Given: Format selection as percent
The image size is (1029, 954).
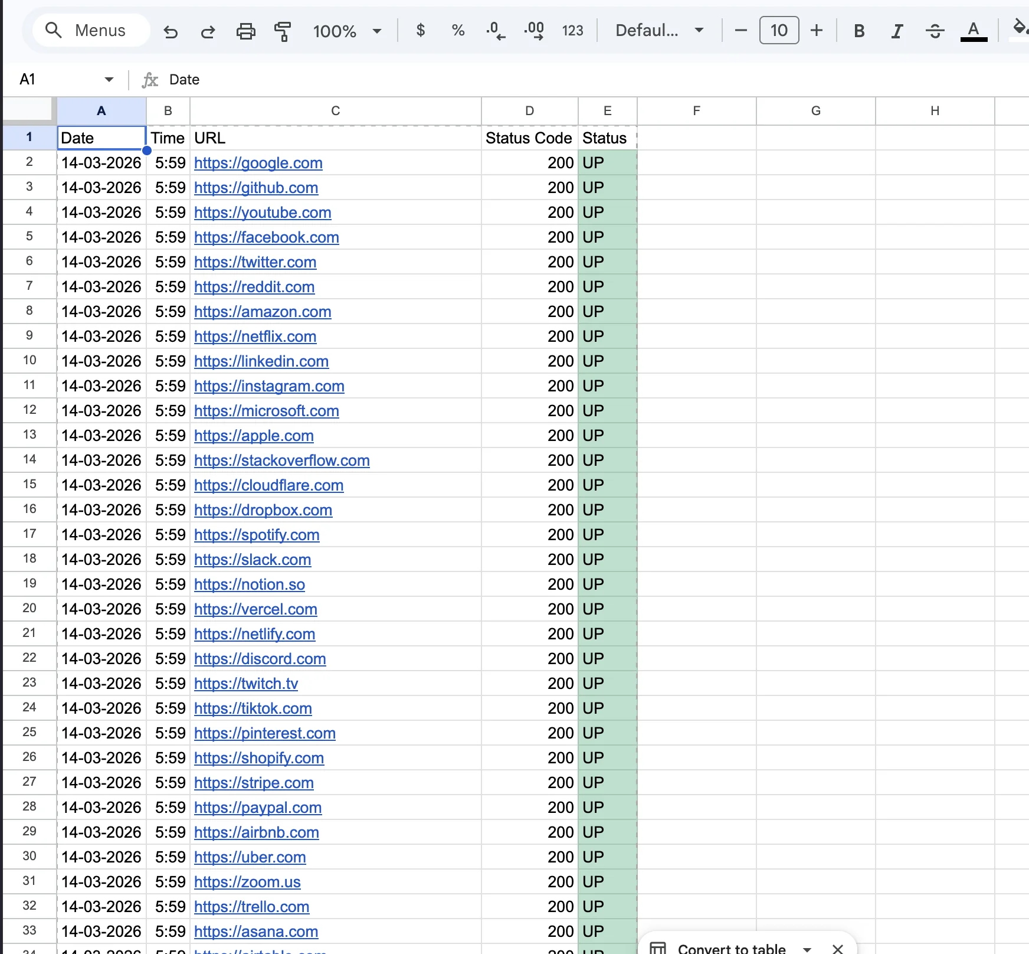Looking at the screenshot, I should pyautogui.click(x=457, y=30).
